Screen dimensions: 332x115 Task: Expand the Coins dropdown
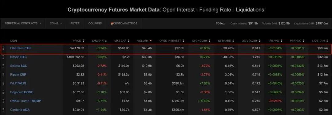click(x=56, y=23)
